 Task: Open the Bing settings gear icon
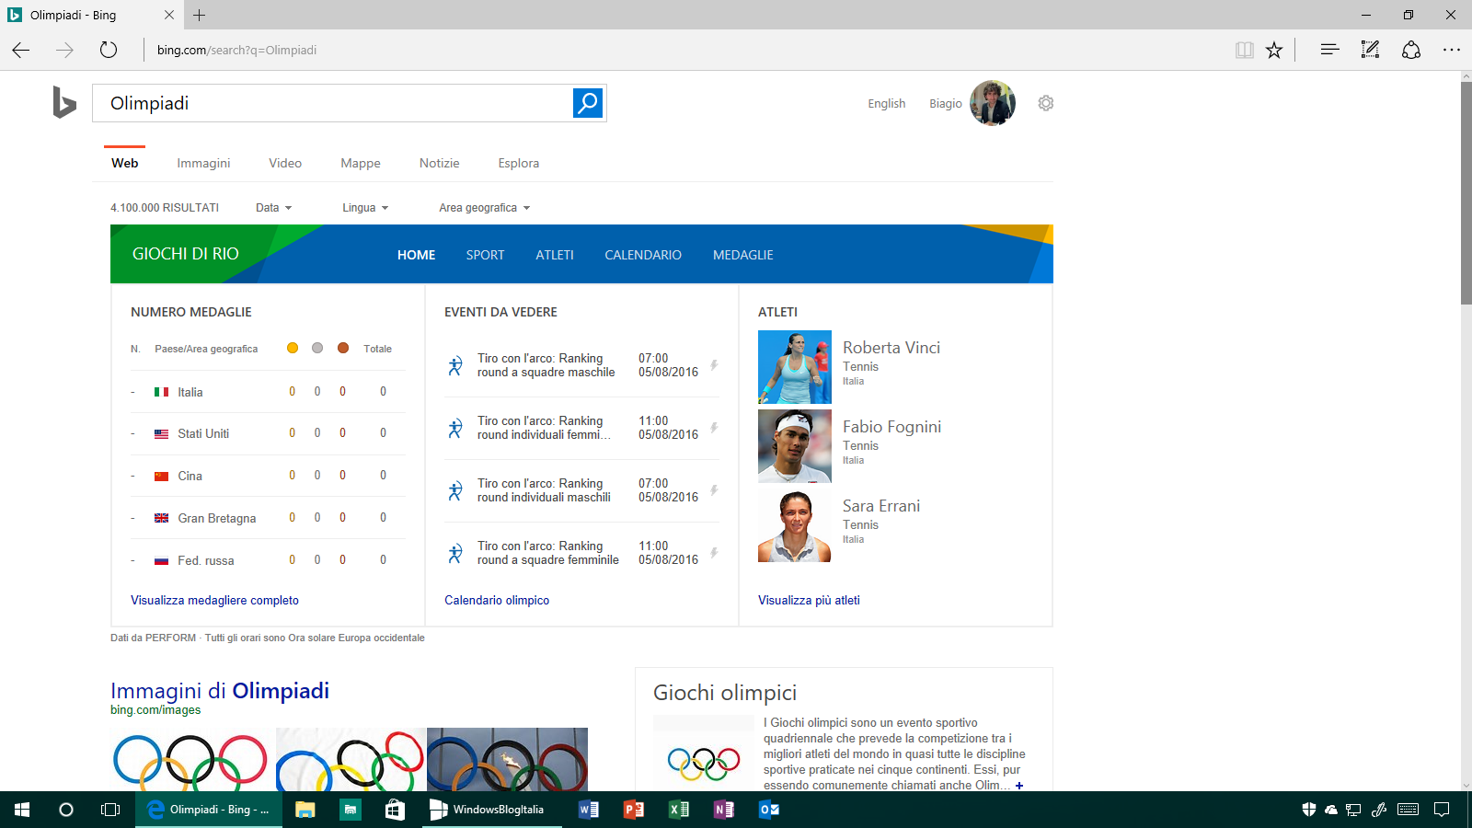[1045, 103]
